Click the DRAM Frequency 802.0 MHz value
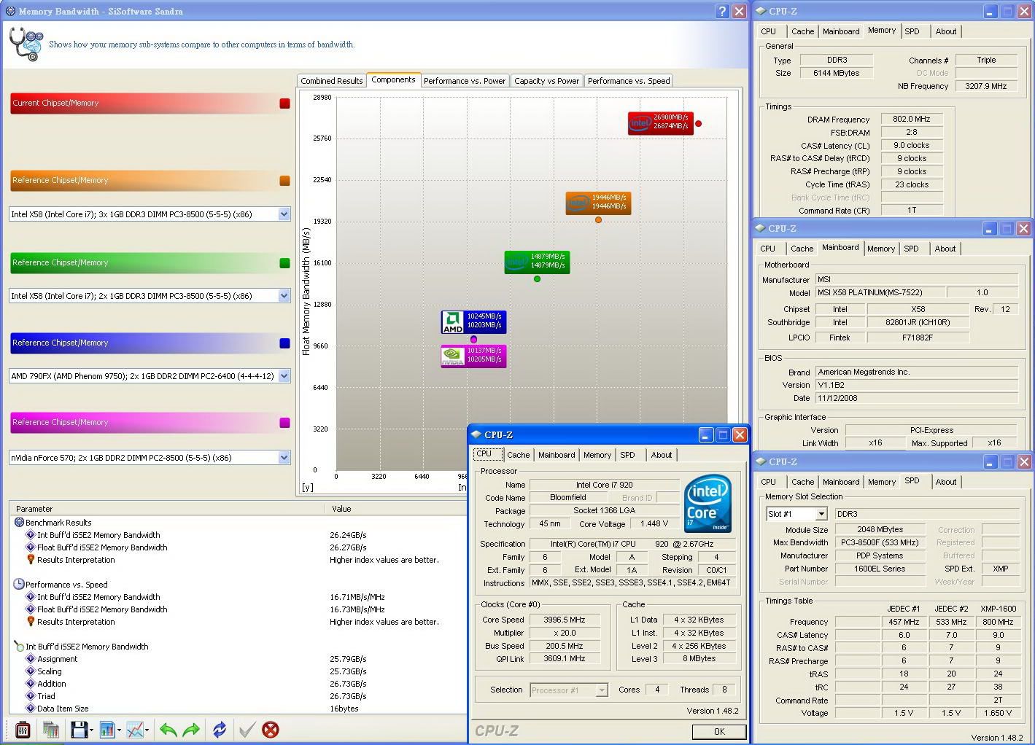 912,119
